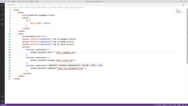Open the Extensions view
The height and width of the screenshot is (106, 188).
[x=2, y=24]
